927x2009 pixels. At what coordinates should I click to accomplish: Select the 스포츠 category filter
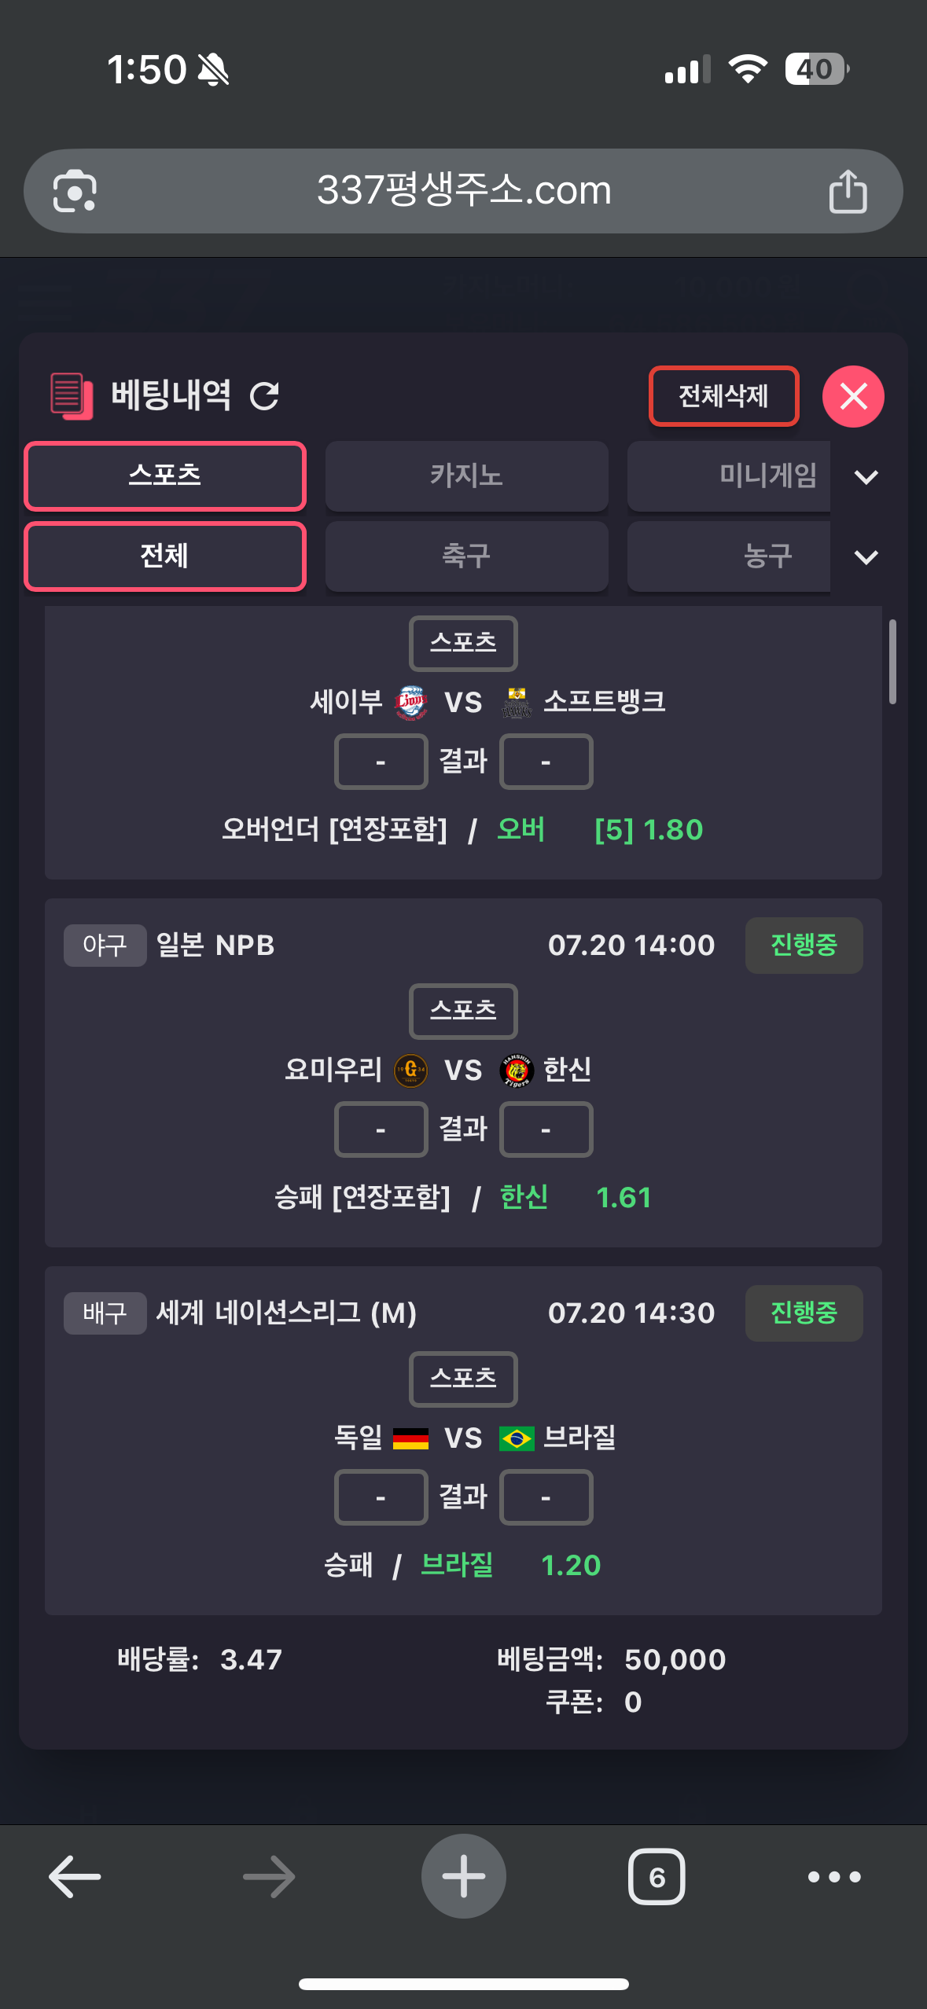[x=165, y=476]
